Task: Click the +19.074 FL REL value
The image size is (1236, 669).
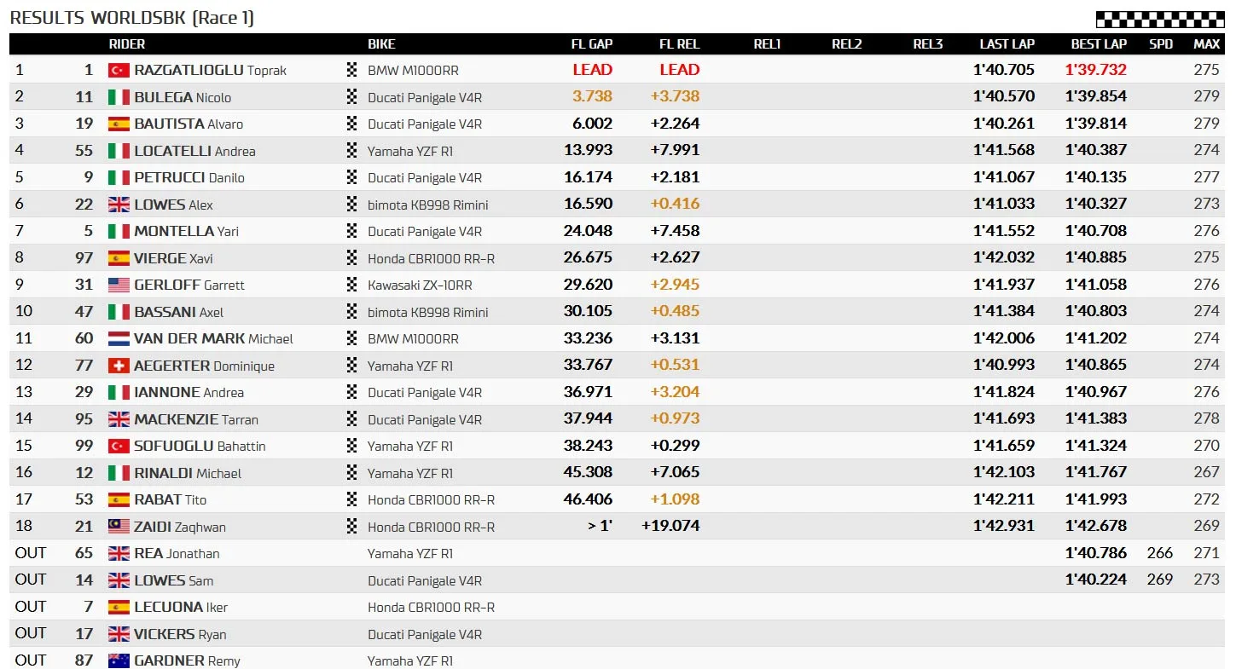Action: pos(670,526)
